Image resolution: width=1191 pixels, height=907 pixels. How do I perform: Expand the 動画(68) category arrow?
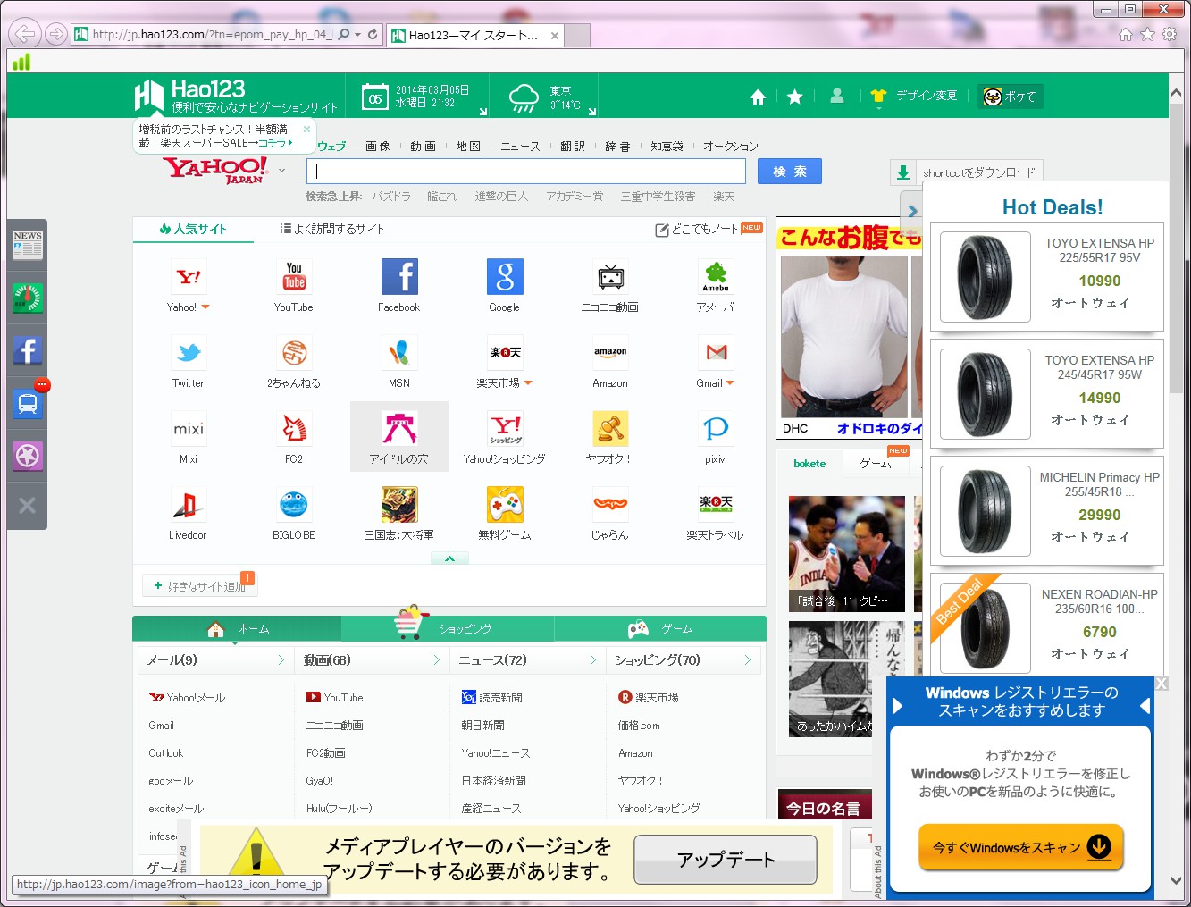436,660
